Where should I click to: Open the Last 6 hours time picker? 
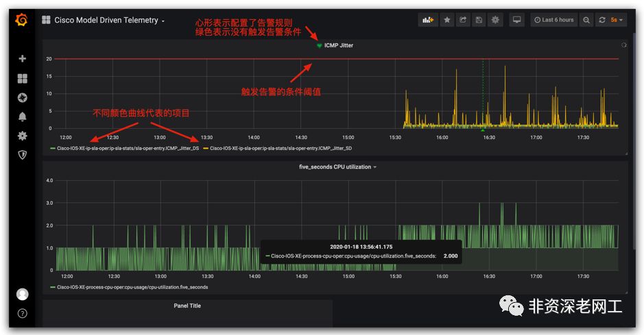tap(553, 20)
